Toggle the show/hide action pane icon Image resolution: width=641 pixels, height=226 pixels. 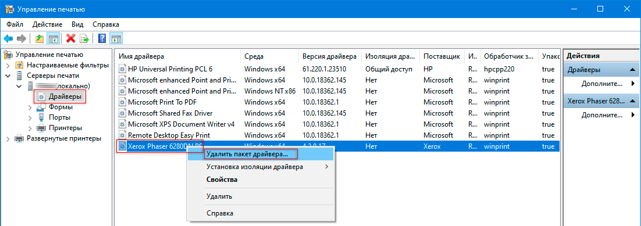[116, 38]
